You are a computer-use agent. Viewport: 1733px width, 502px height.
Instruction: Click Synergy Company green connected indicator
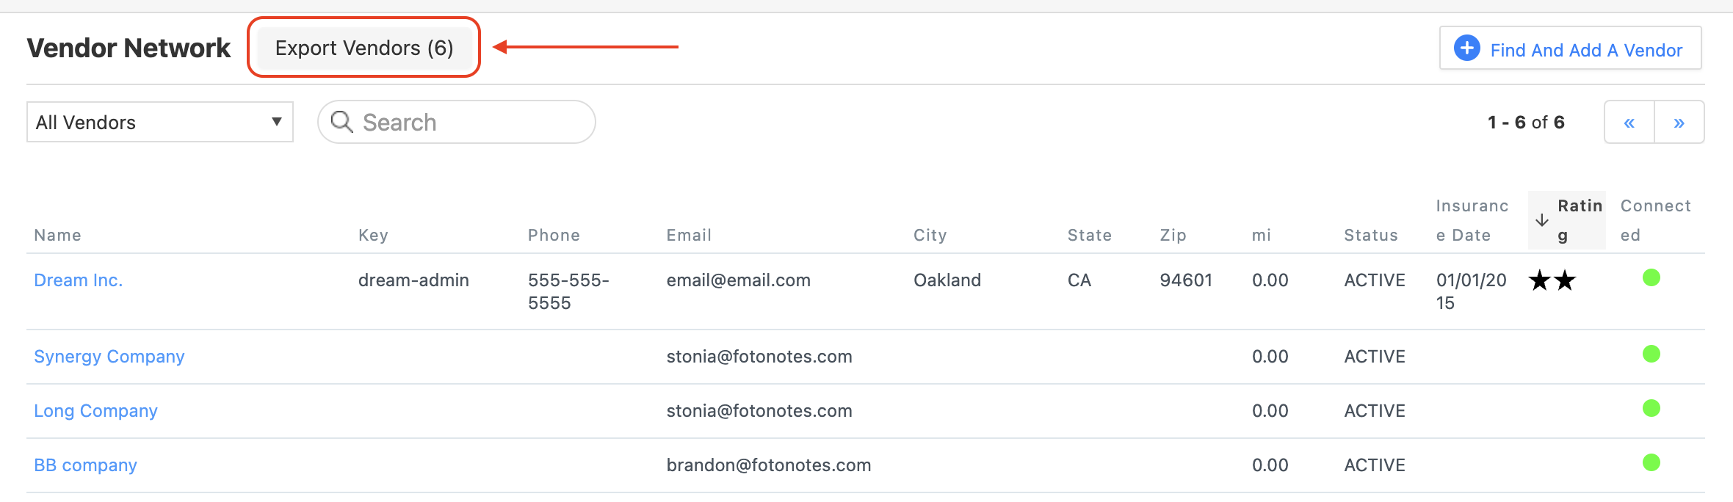point(1651,354)
